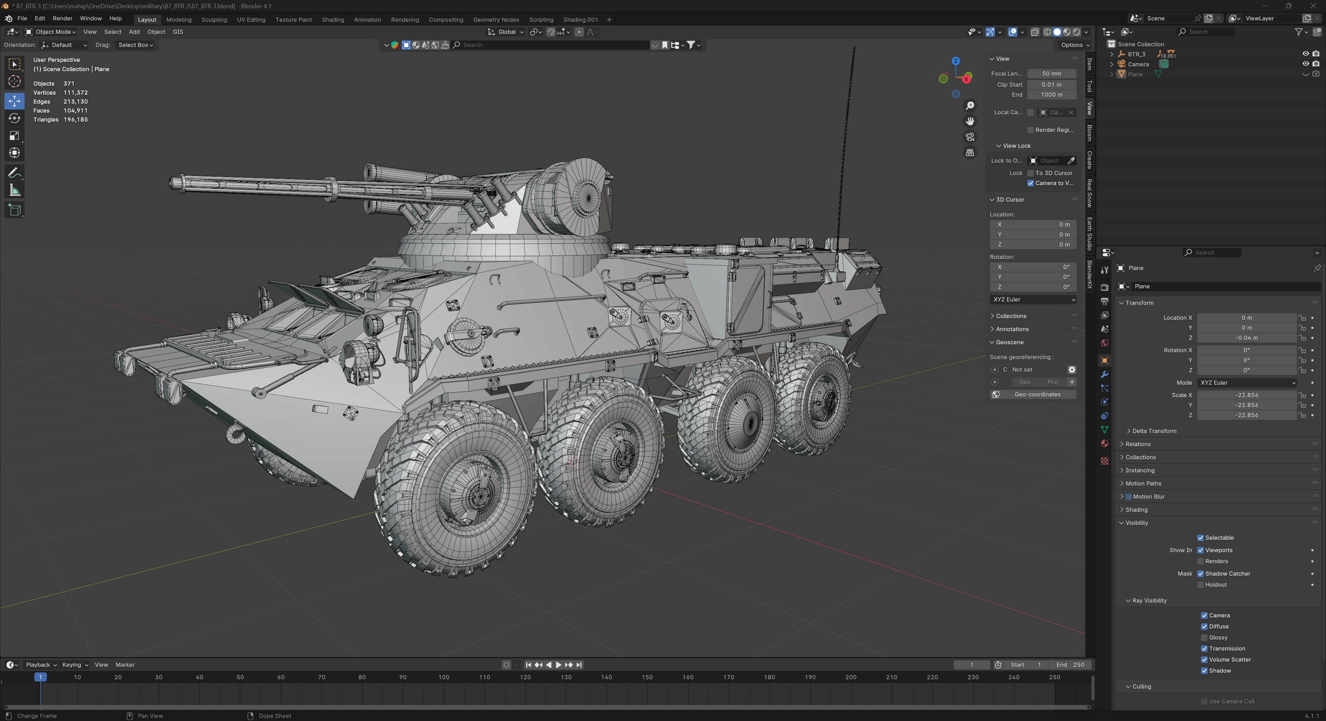
Task: Open the Material properties tab icon
Action: click(1104, 444)
